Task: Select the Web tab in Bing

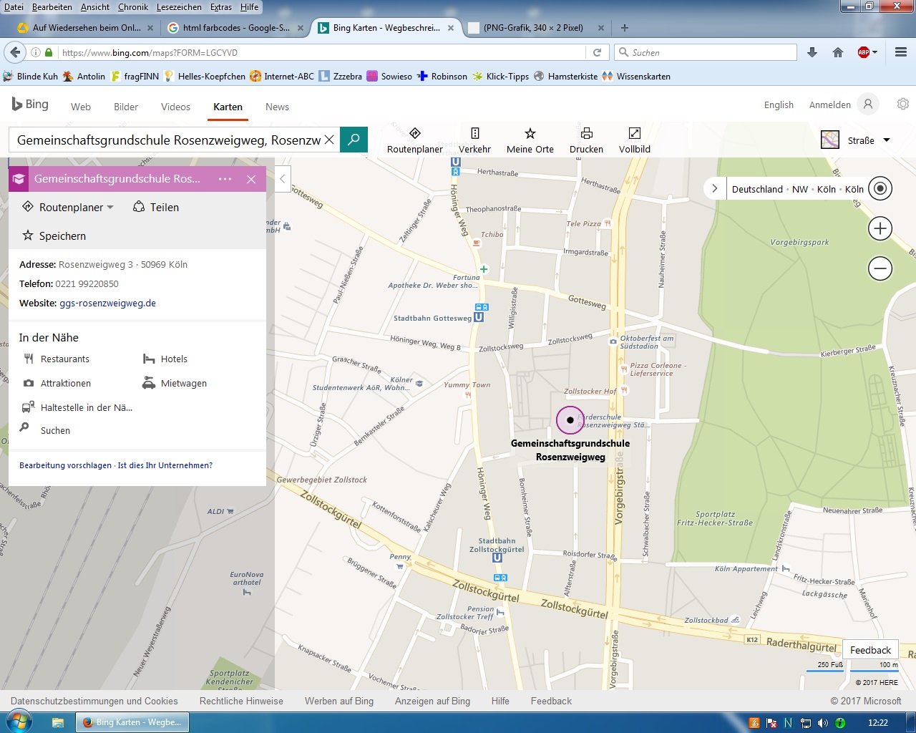Action: pyautogui.click(x=81, y=107)
